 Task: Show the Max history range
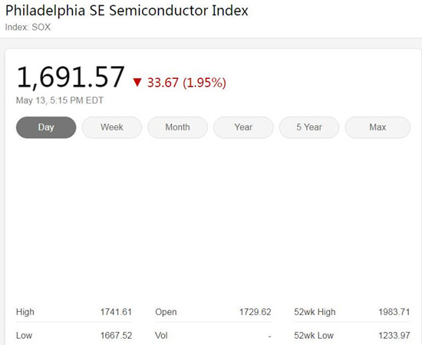point(377,127)
